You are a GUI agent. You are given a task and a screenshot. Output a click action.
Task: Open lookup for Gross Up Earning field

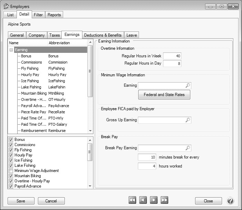click(188, 120)
